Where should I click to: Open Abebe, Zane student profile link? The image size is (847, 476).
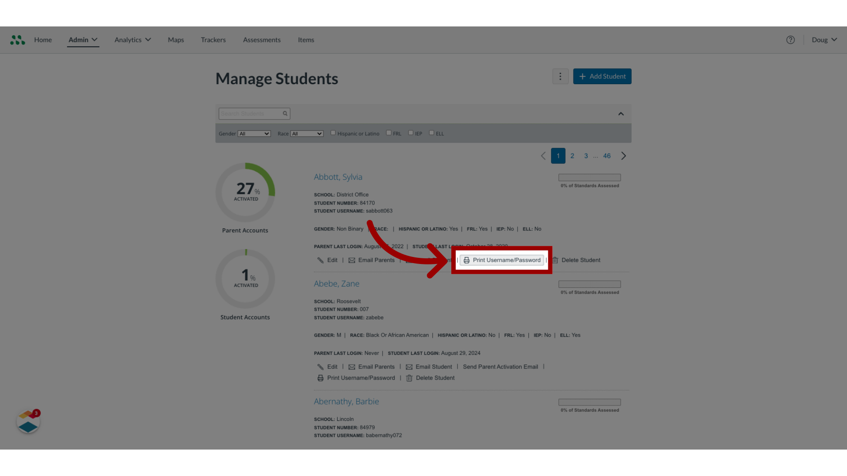[x=337, y=284]
